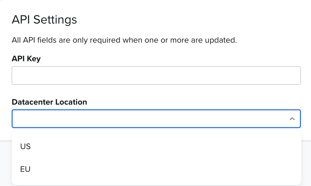This screenshot has width=311, height=186.
Task: Select US from the datacenter list
Action: (26, 146)
